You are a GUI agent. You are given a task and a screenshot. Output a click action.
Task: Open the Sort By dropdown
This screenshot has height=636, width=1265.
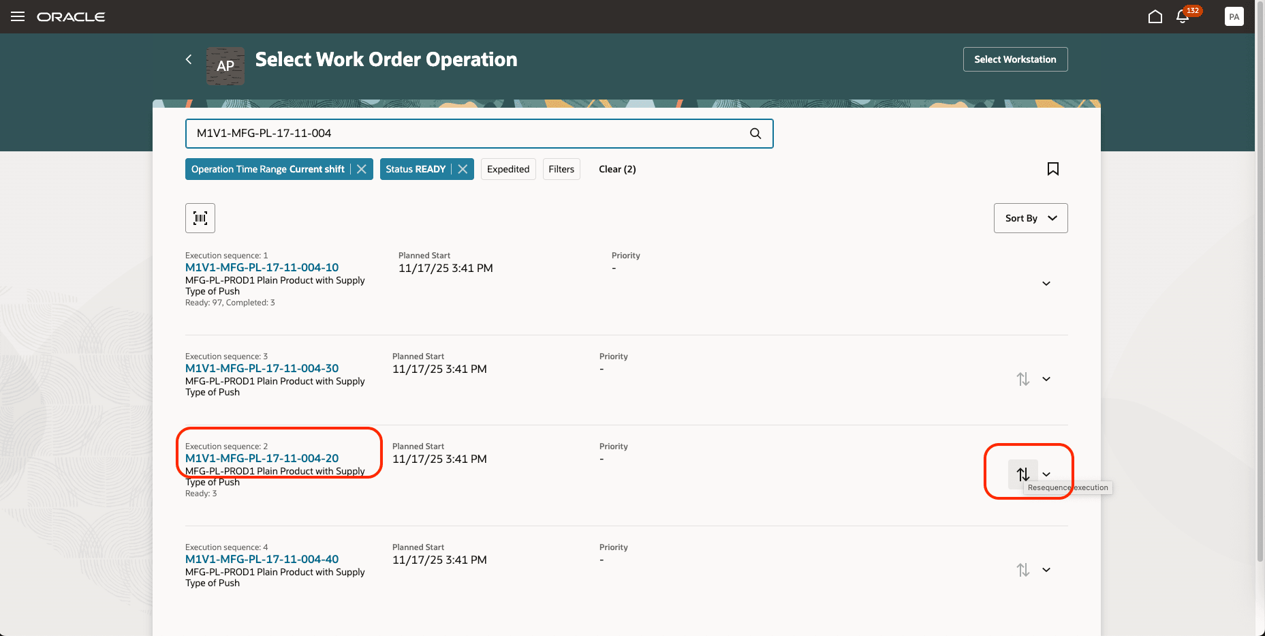click(1030, 217)
